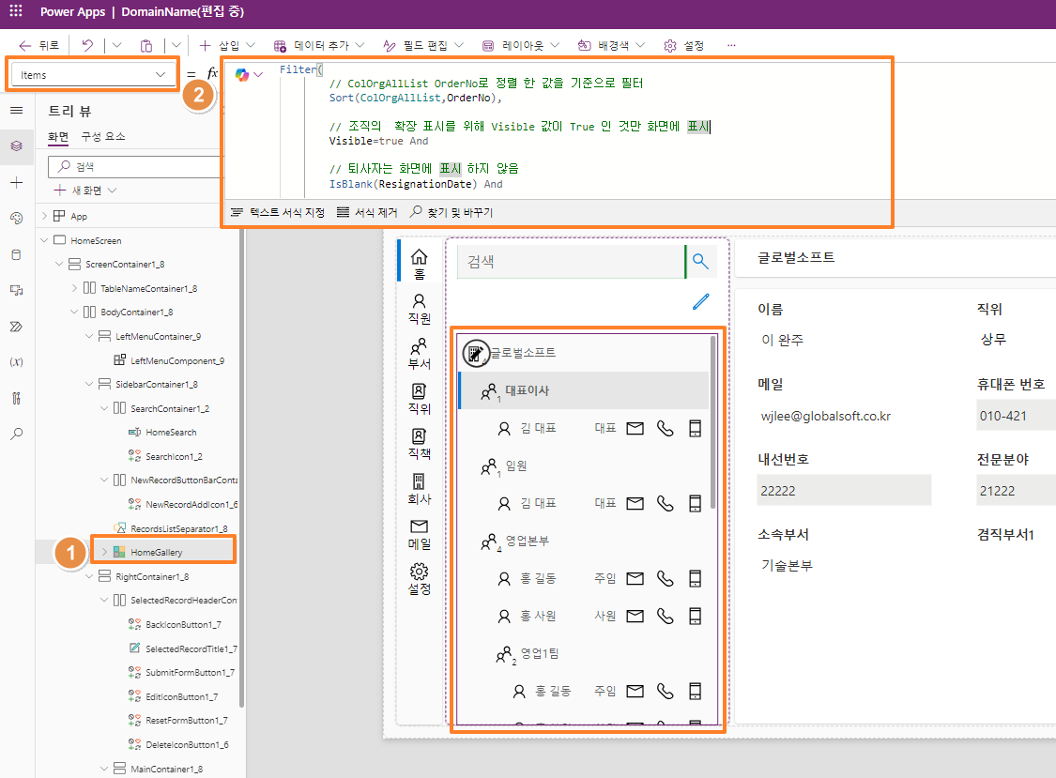The width and height of the screenshot is (1056, 778).
Task: Open the Power Apps app launcher waffle
Action: coord(16,11)
